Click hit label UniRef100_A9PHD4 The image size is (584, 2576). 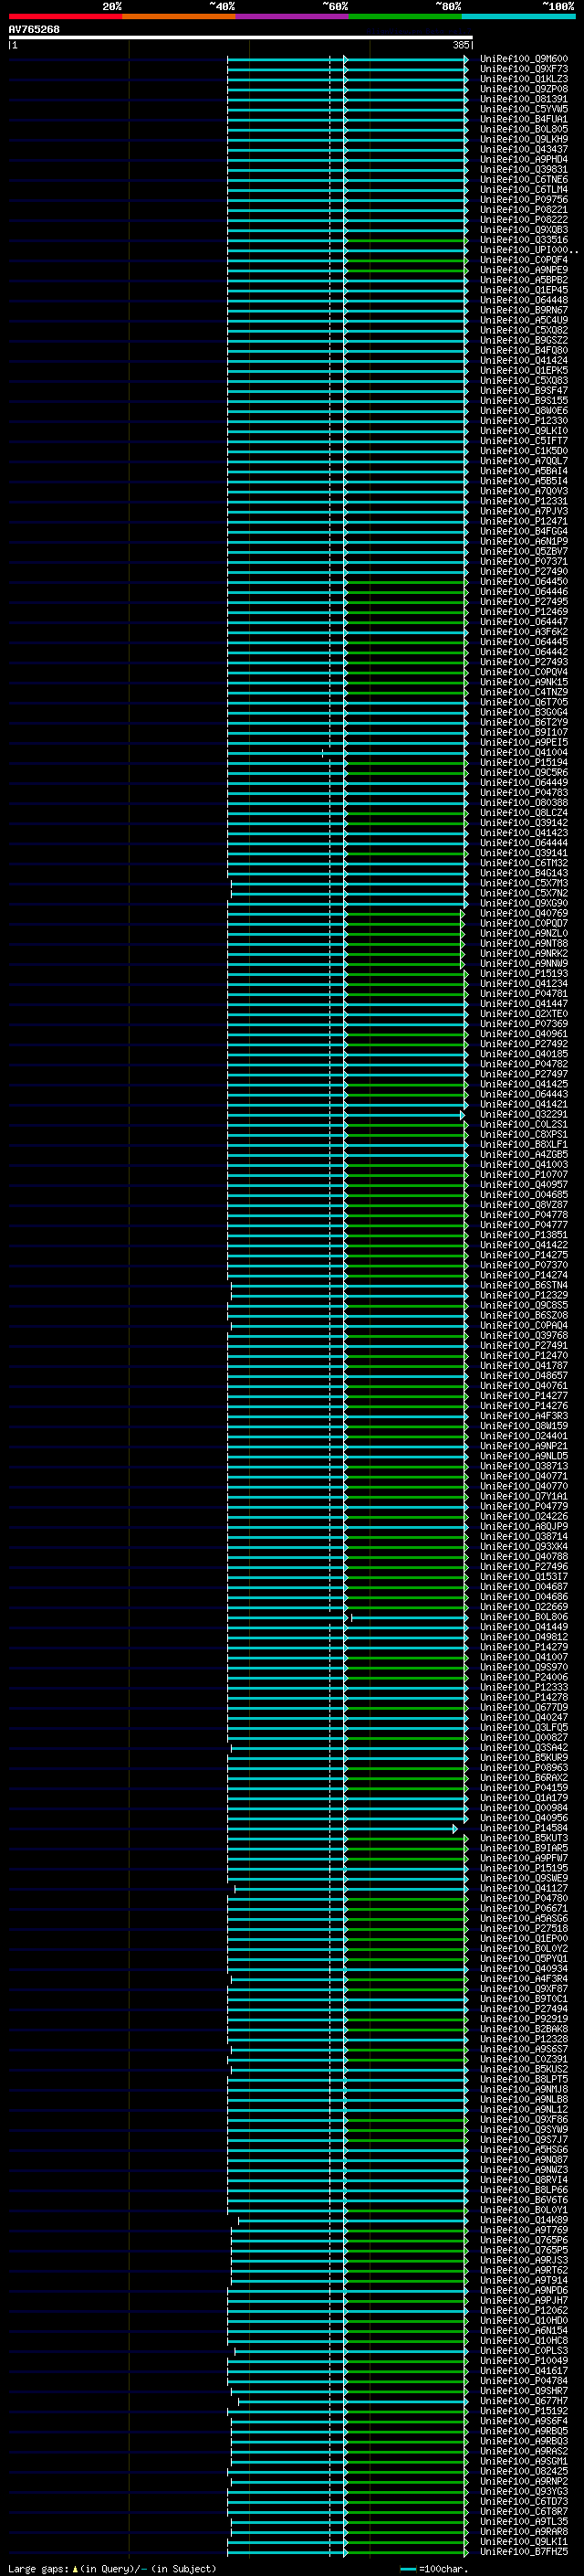point(524,159)
